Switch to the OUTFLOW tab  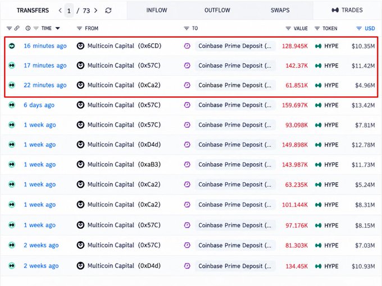(x=217, y=10)
